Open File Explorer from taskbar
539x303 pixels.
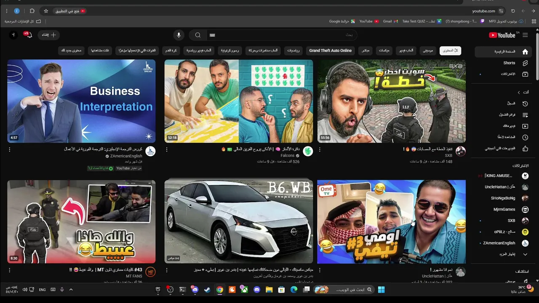(x=269, y=290)
